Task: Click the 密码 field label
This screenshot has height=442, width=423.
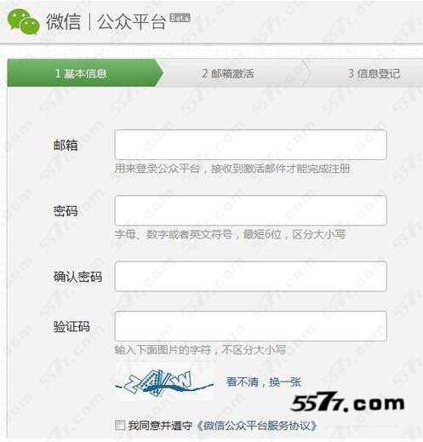Action: click(x=66, y=211)
